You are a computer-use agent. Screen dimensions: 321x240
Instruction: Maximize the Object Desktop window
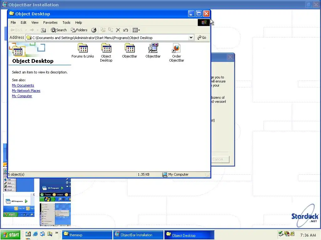point(198,14)
